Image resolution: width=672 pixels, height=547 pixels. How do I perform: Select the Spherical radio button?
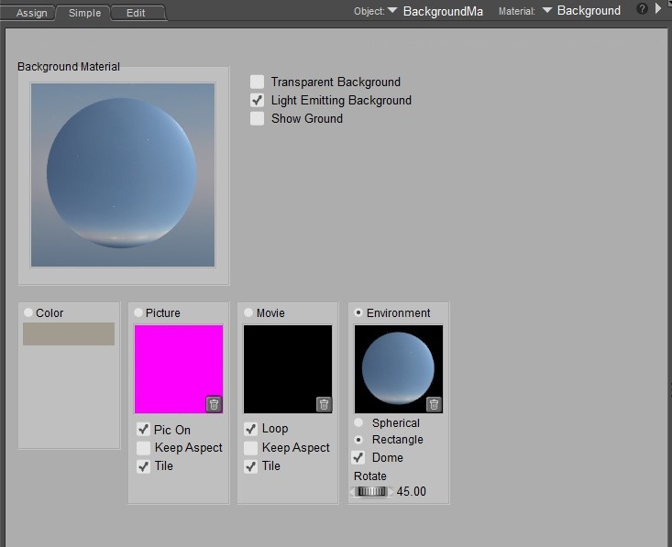358,423
